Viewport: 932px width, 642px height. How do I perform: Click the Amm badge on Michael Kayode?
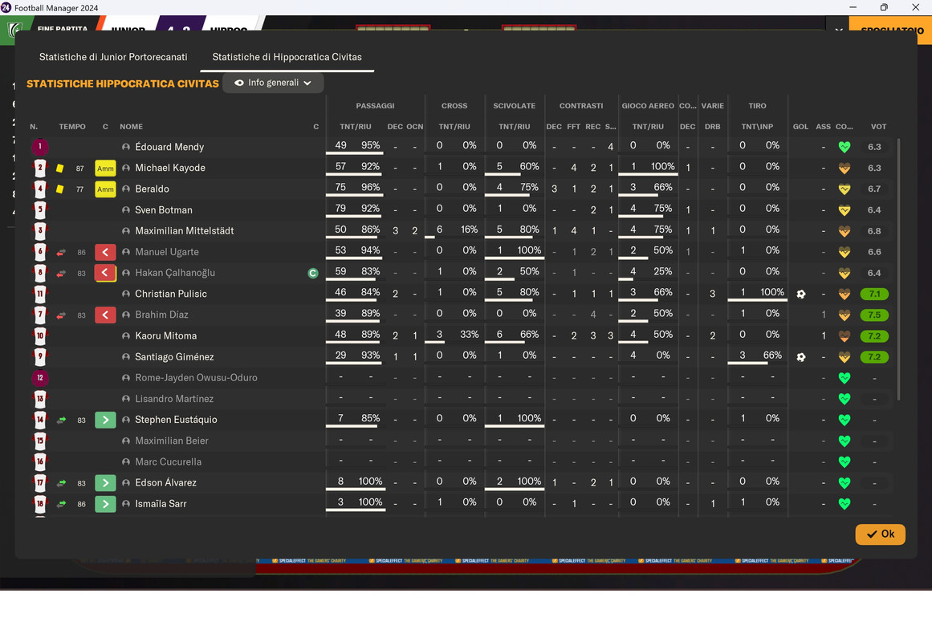[x=105, y=169]
